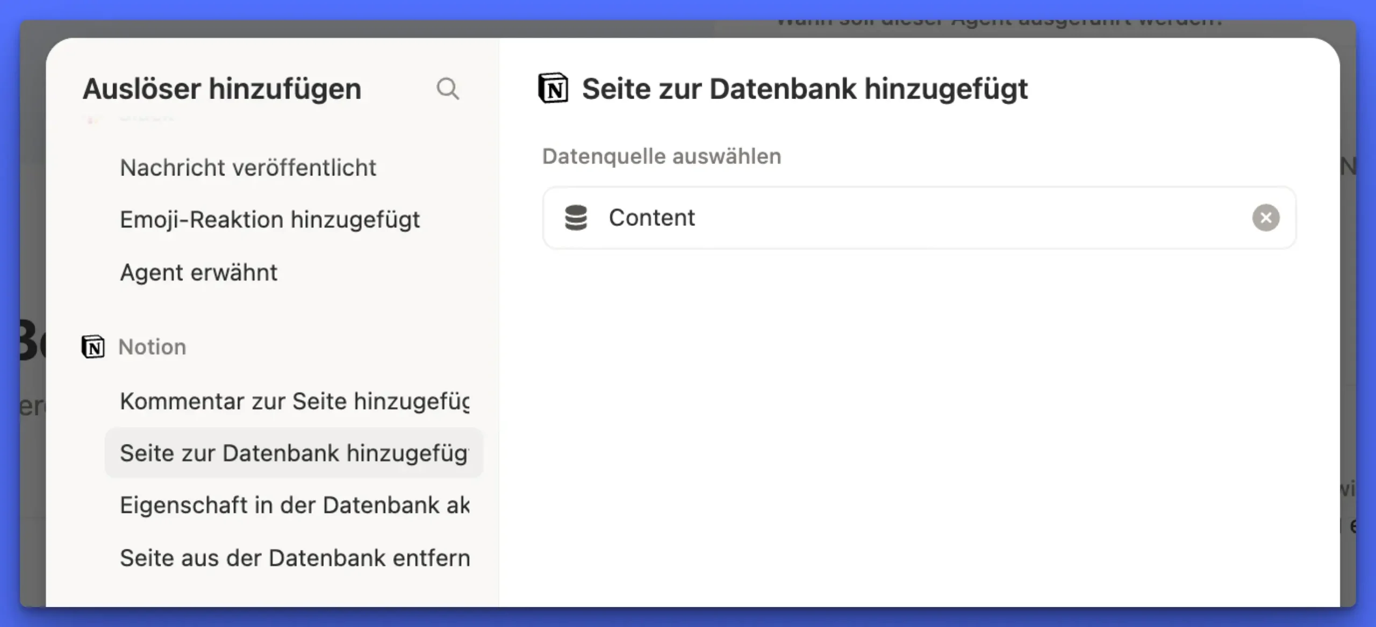The height and width of the screenshot is (627, 1376).
Task: Pick the Agent erwähnt trigger
Action: [x=198, y=272]
